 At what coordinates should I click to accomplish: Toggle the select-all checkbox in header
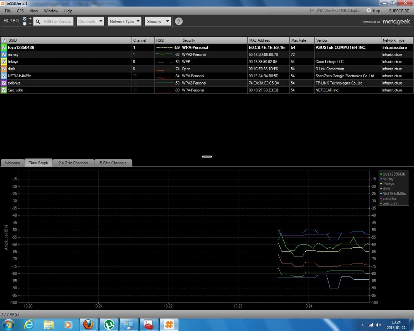(4, 40)
